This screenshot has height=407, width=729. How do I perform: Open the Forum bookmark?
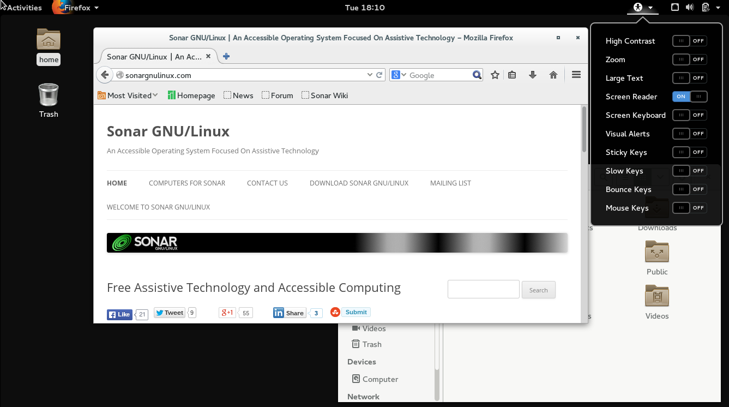(x=278, y=95)
